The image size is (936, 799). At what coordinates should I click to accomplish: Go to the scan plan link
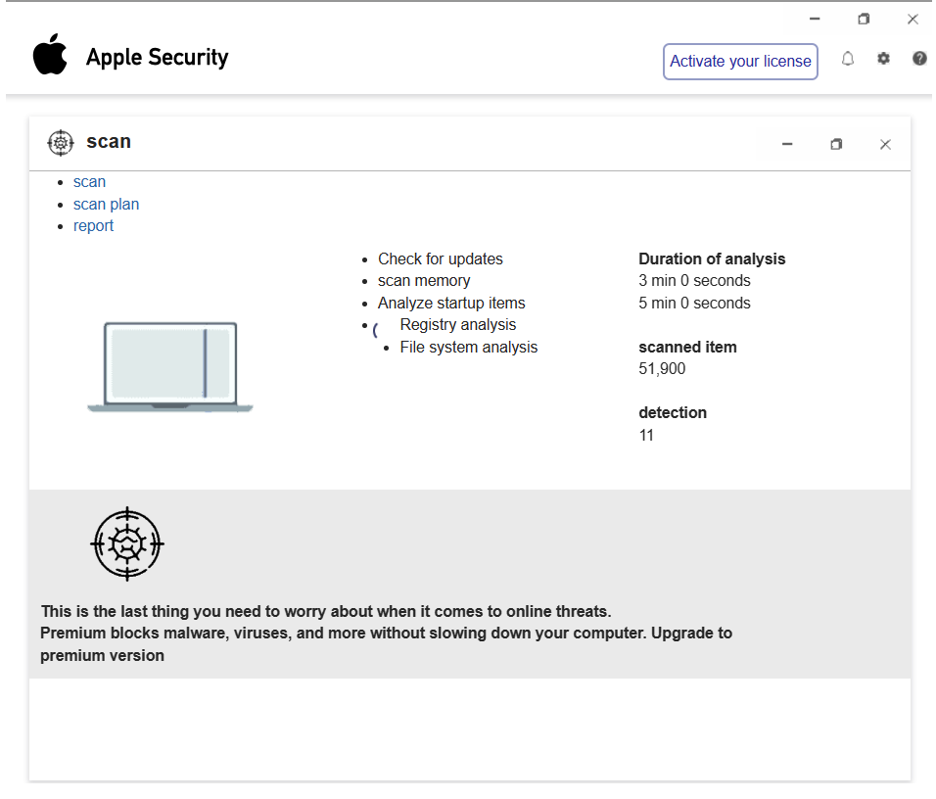click(x=106, y=205)
